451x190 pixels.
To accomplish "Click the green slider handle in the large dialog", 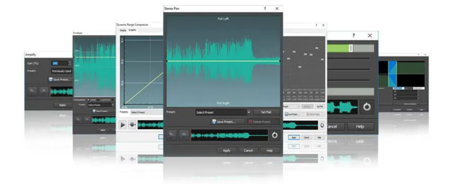I will pos(351,48).
